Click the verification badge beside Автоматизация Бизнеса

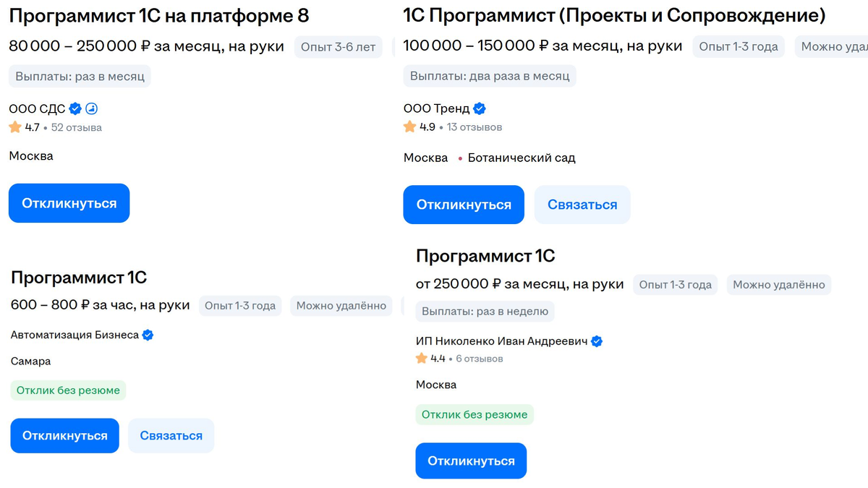point(146,334)
